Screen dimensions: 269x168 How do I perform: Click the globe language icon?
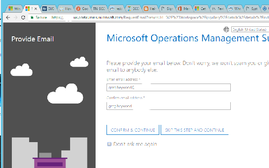[x=226, y=30]
